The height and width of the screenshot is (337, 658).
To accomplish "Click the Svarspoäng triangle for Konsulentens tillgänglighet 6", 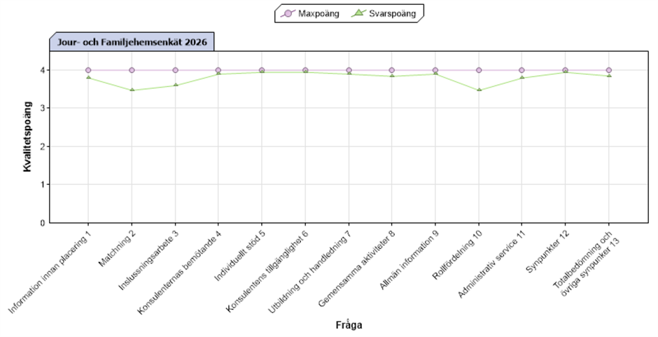I will pyautogui.click(x=305, y=72).
